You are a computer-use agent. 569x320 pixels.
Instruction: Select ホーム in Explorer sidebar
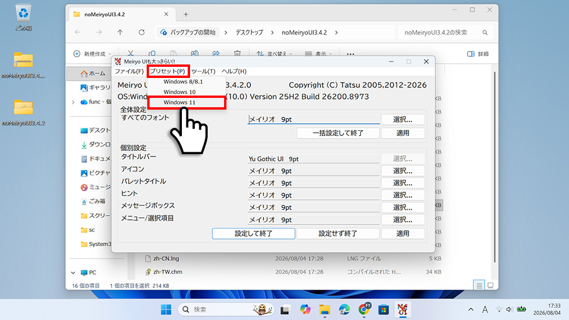point(93,73)
